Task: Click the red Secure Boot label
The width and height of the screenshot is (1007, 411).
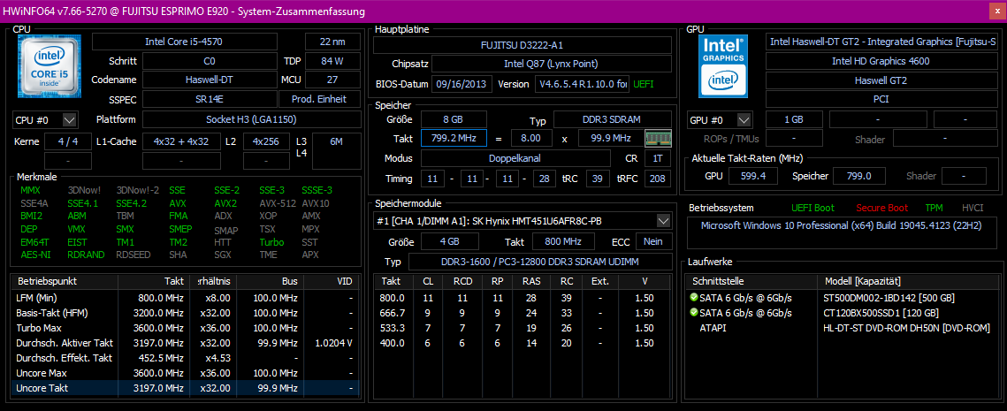Action: coord(881,208)
